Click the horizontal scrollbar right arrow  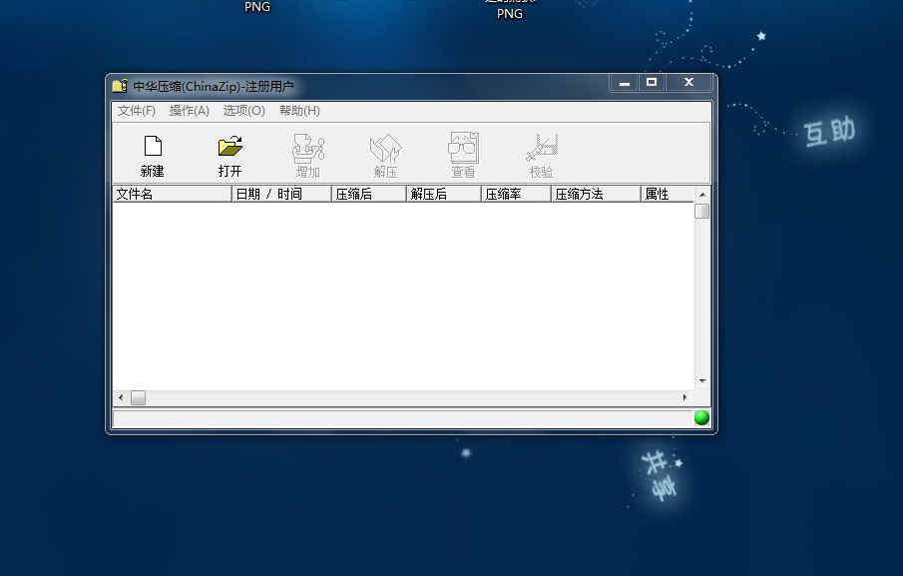click(684, 397)
